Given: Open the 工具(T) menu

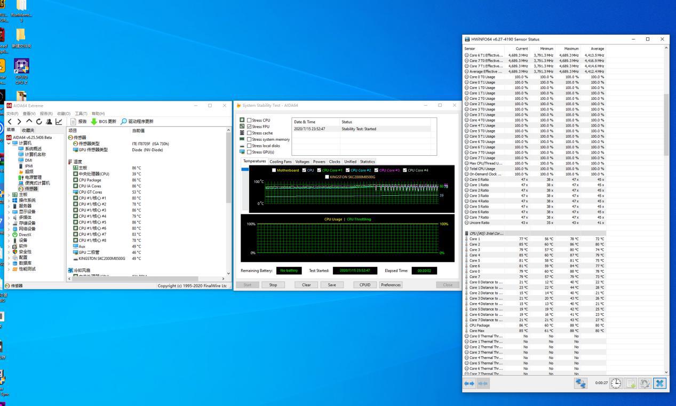Looking at the screenshot, I should [81, 114].
